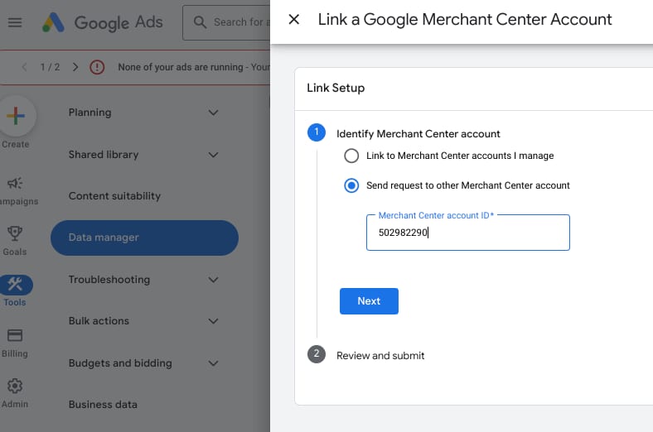
Task: Close the Link Merchant Center panel
Action: point(293,19)
